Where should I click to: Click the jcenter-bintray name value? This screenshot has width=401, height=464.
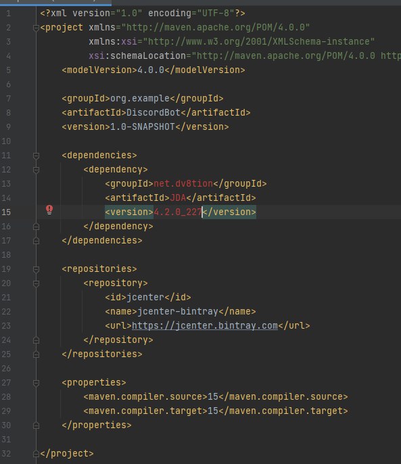coord(178,312)
